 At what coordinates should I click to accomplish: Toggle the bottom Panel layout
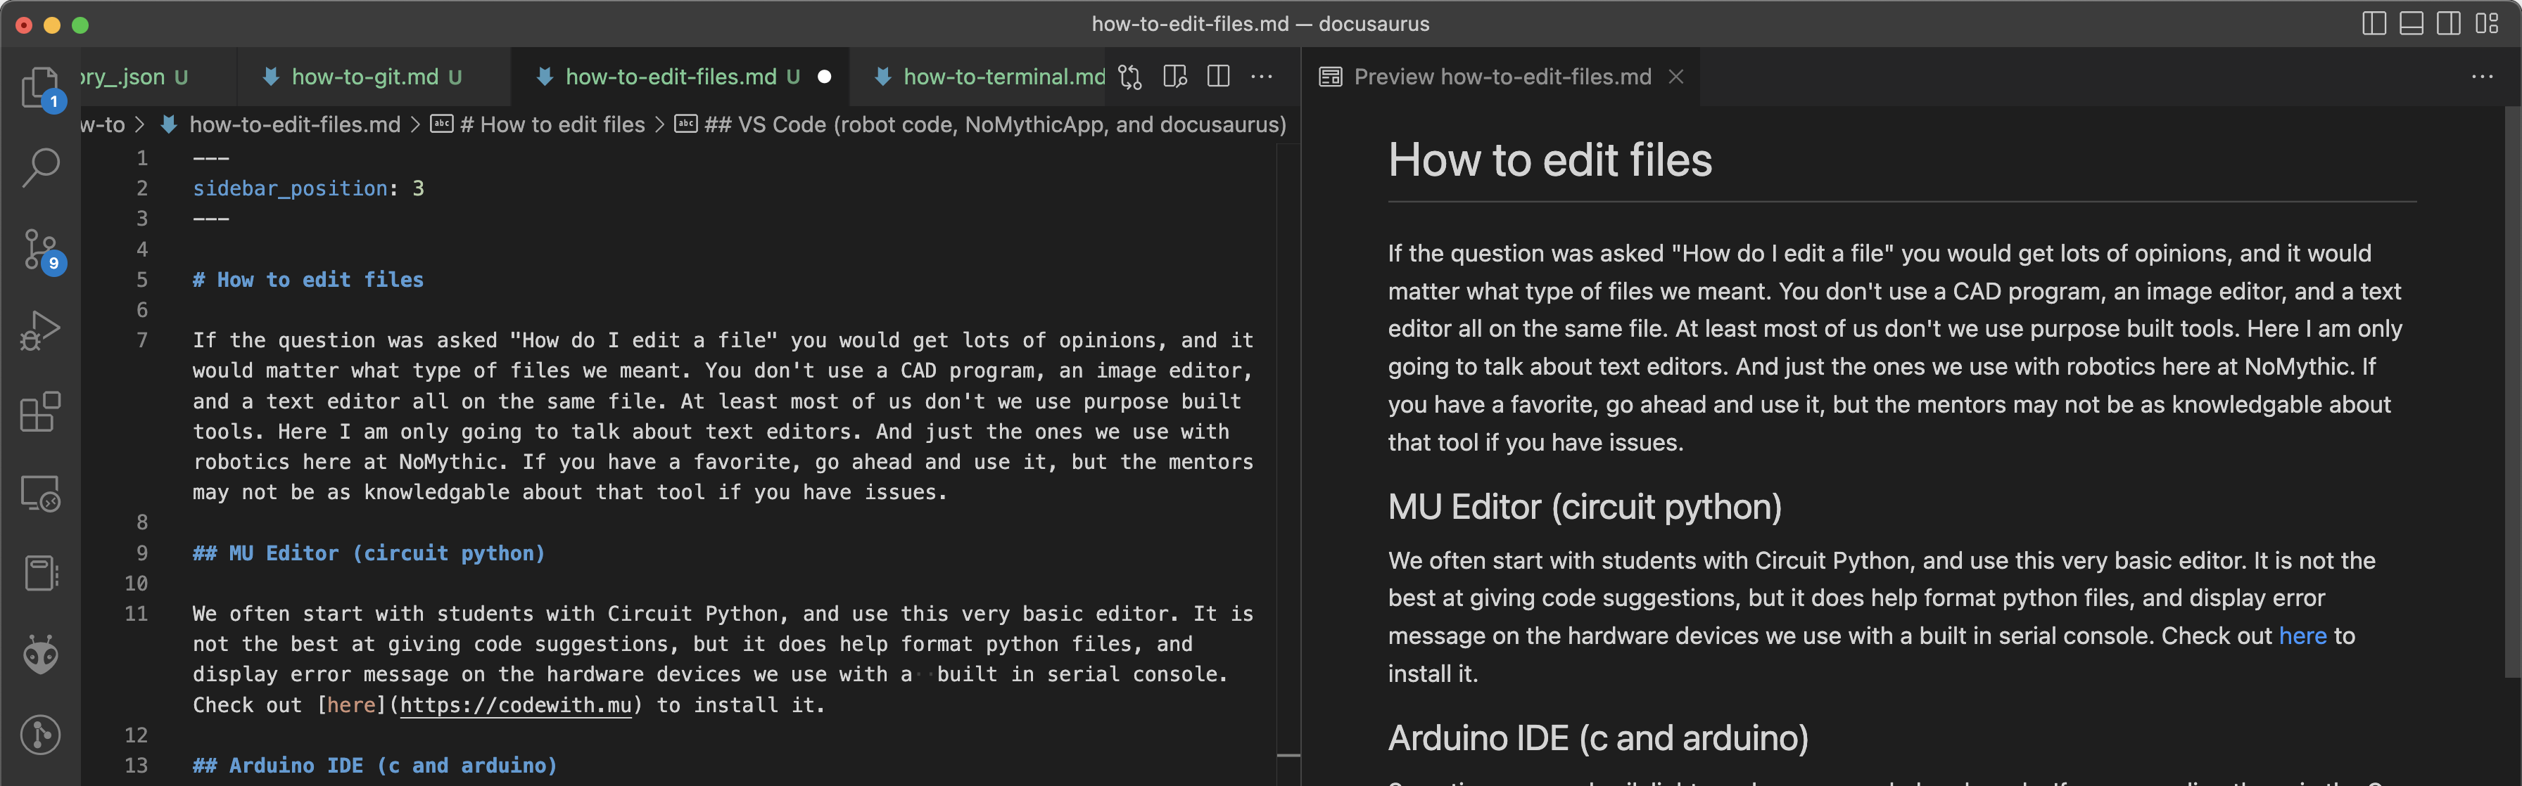pos(2412,23)
